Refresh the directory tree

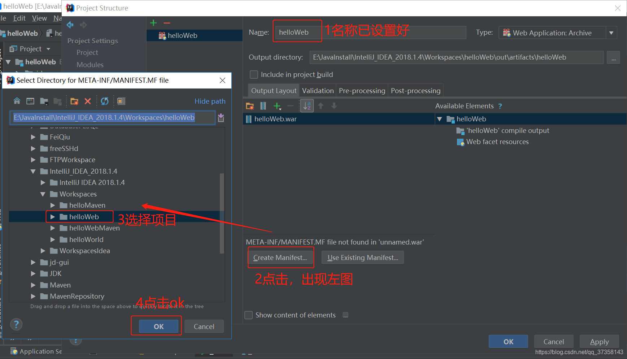click(x=105, y=101)
